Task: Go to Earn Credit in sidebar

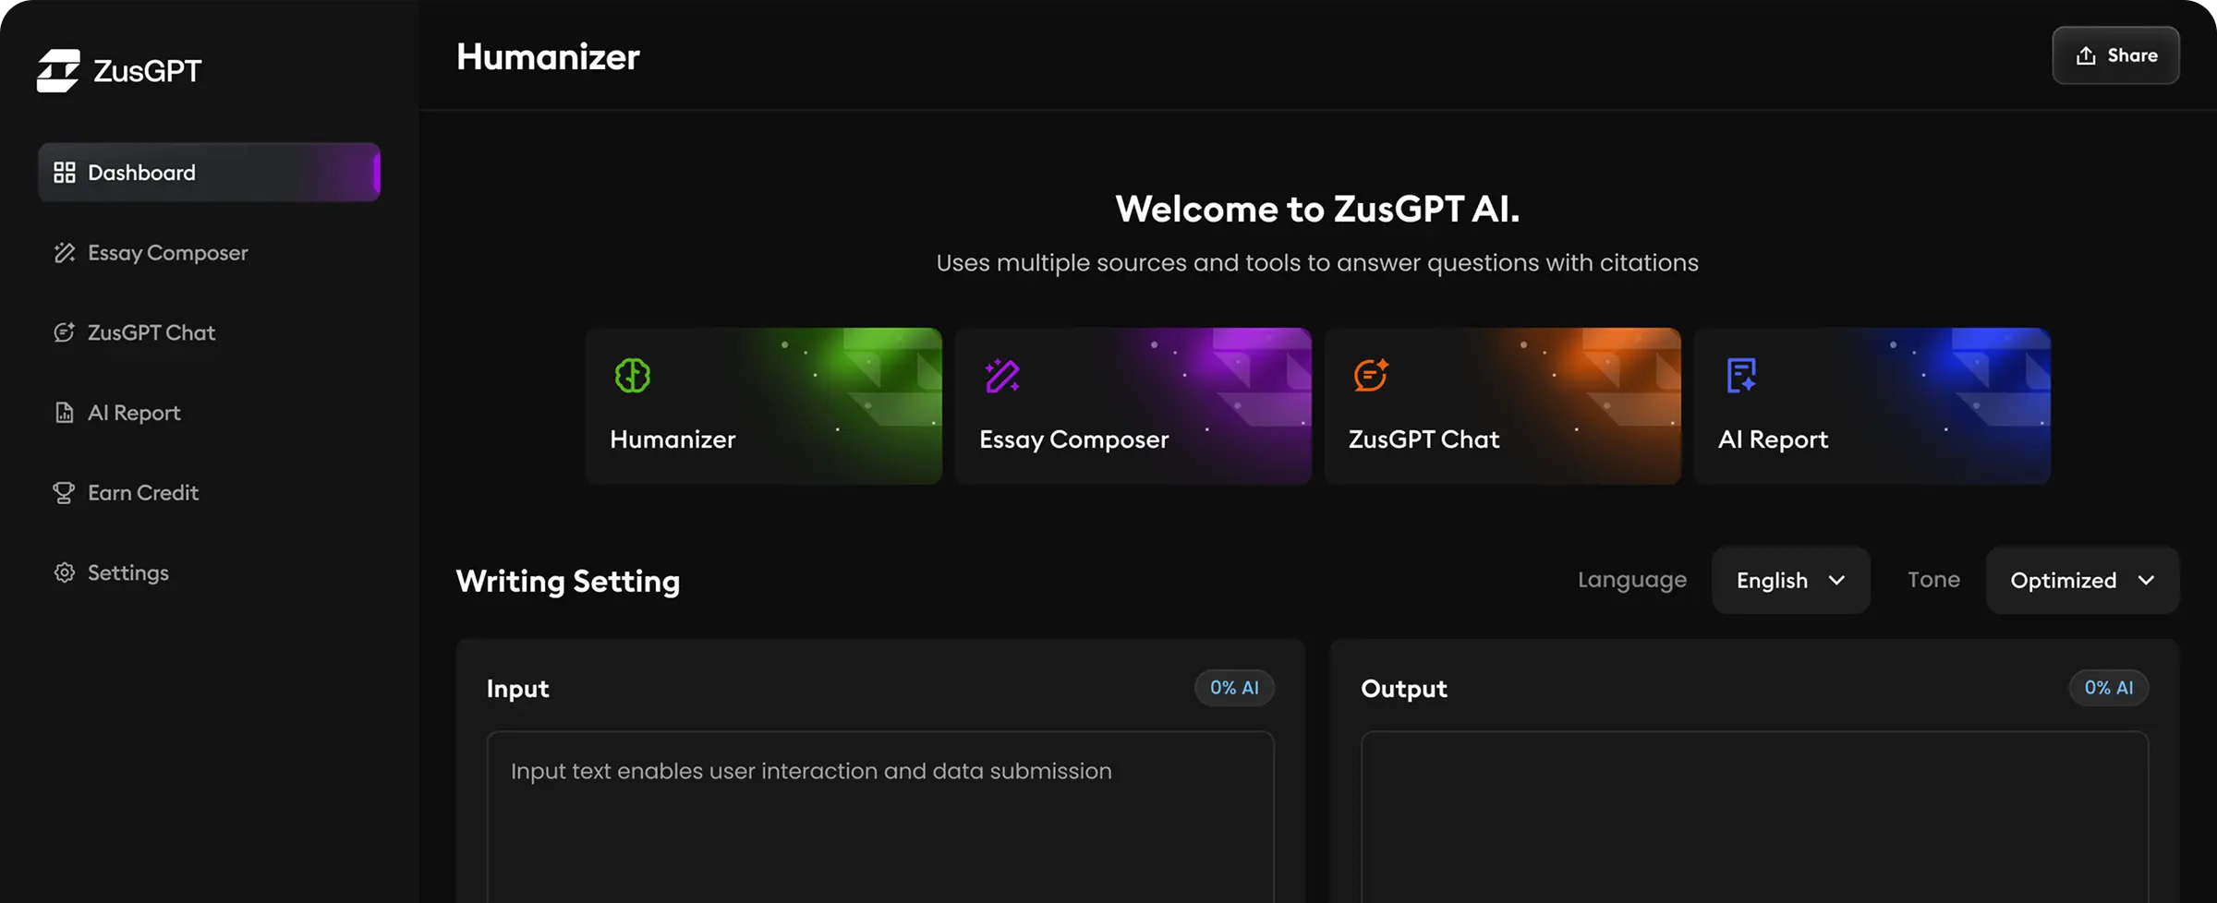Action: pyautogui.click(x=143, y=493)
